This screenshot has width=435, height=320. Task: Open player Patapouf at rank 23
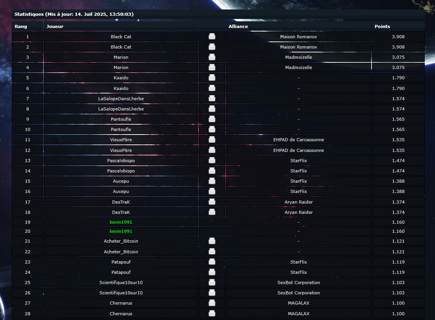click(121, 262)
